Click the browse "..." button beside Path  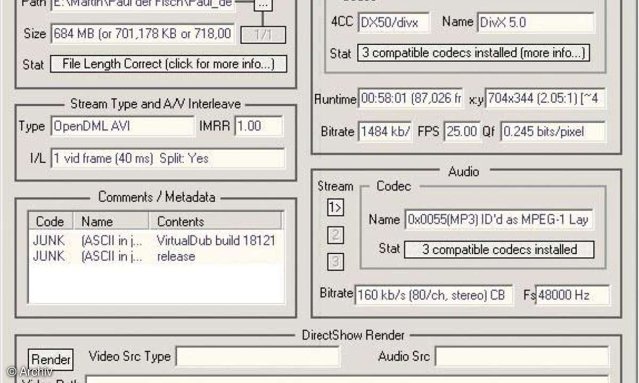point(263,4)
